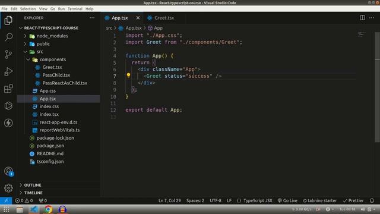Screen dimensions: 380x214
Task: Open editor more actions ellipsis
Action: (372, 18)
